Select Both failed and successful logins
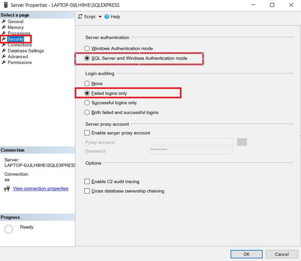301x261 pixels. point(121,112)
